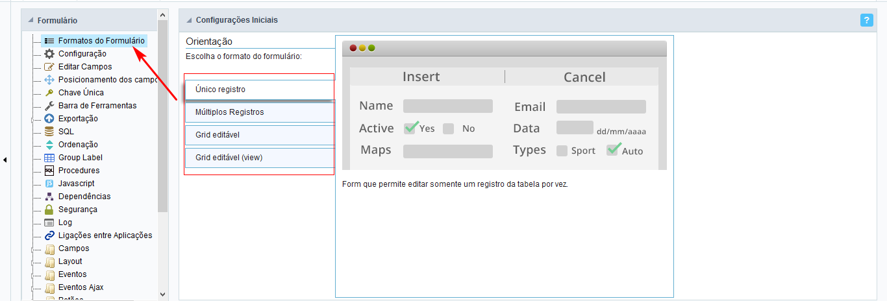The image size is (887, 301).
Task: Click the blue help question mark icon
Action: (x=866, y=20)
